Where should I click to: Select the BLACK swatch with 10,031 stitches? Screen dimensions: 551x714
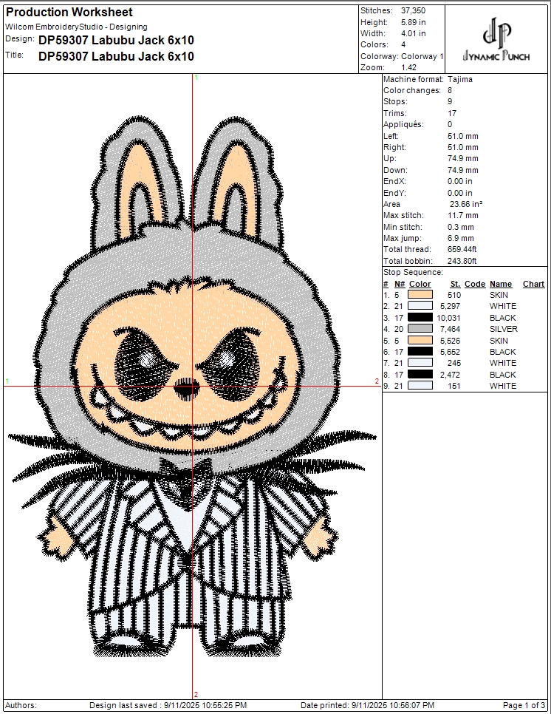point(420,317)
